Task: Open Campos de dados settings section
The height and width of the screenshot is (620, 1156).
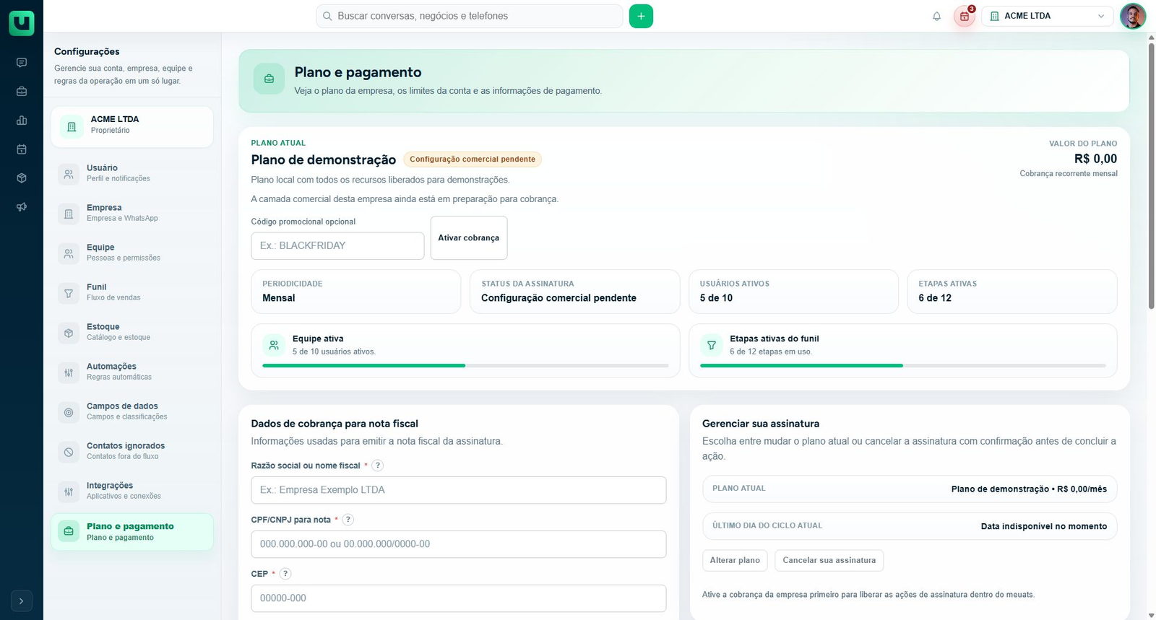Action: tap(132, 411)
